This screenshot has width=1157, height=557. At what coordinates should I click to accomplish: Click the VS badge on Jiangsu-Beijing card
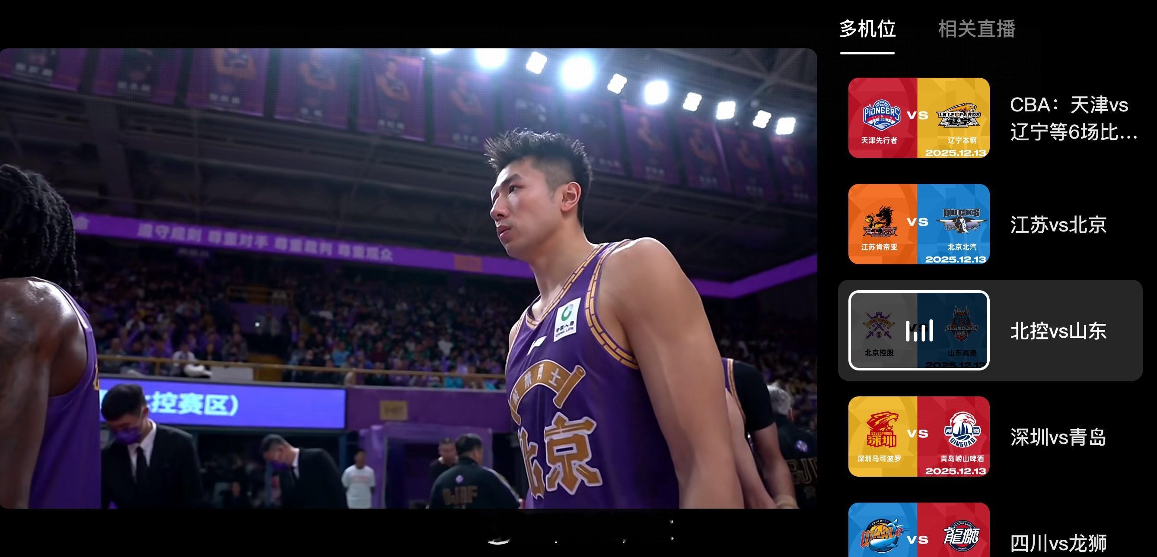tap(917, 222)
